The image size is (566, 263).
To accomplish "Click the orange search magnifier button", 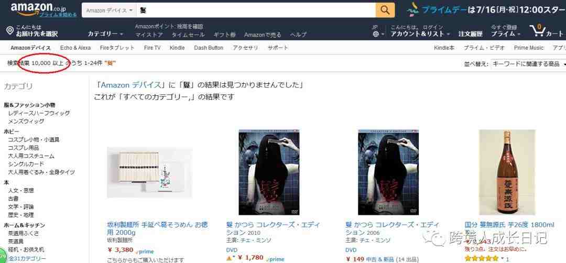I will click(385, 10).
